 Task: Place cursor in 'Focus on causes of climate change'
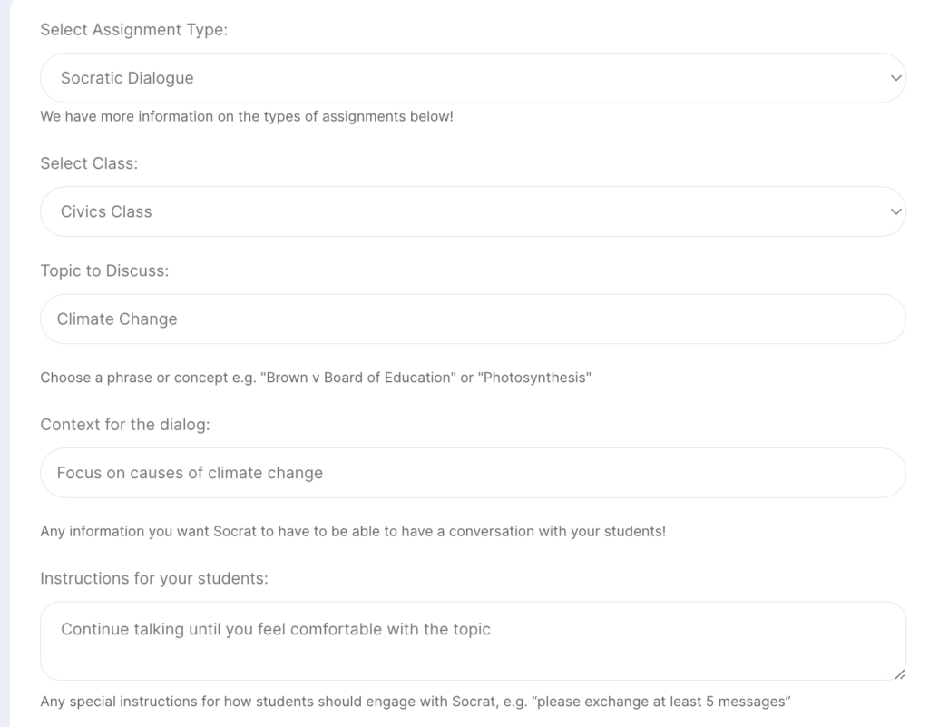click(x=190, y=473)
